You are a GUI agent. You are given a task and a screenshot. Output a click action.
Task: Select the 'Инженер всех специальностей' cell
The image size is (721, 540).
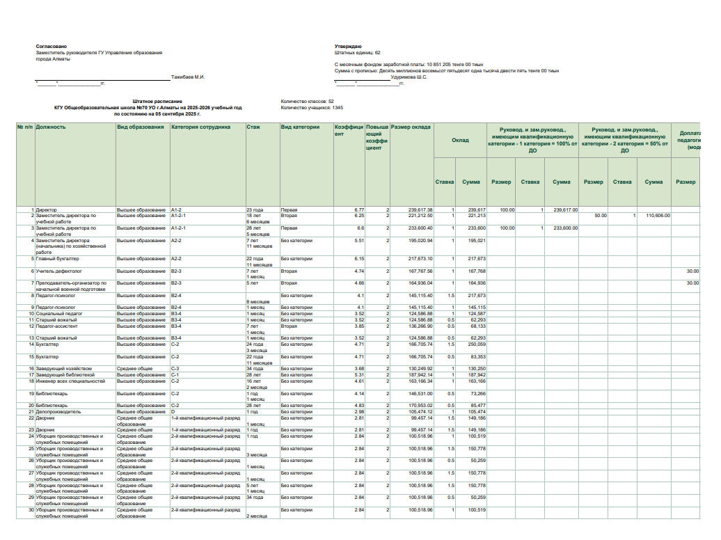[x=70, y=381]
